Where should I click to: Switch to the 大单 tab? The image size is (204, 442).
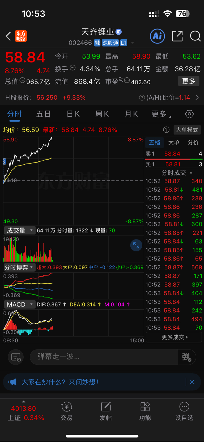174,143
